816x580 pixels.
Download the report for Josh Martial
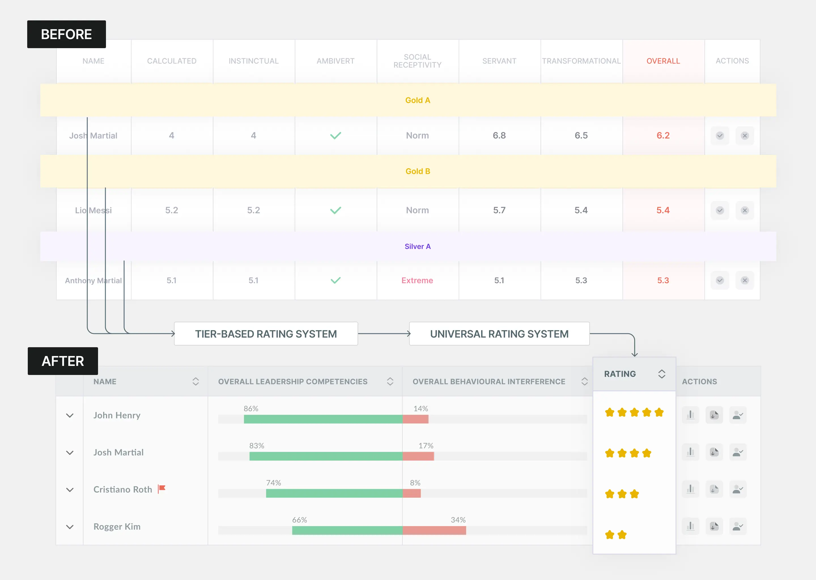coord(714,452)
